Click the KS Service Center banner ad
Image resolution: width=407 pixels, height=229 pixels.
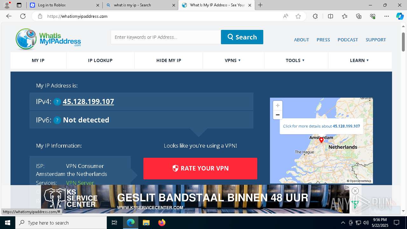pyautogui.click(x=195, y=199)
